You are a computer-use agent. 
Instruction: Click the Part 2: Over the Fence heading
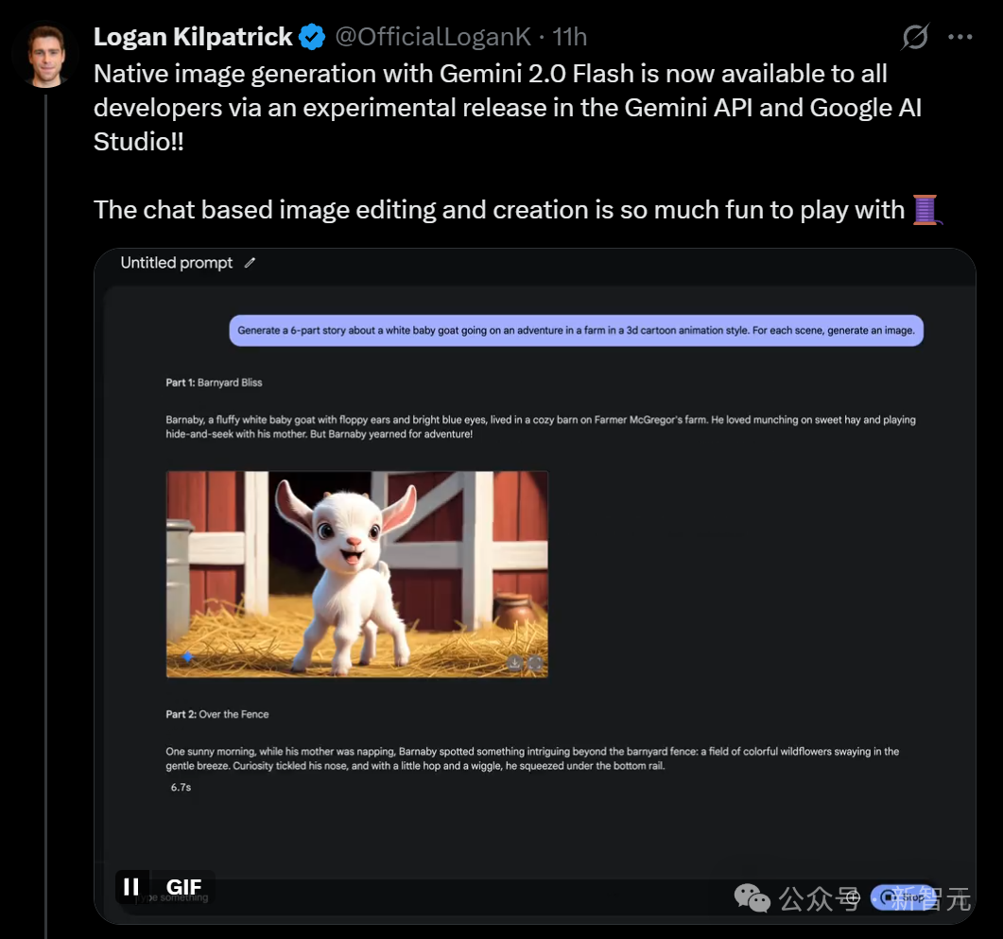click(x=217, y=714)
